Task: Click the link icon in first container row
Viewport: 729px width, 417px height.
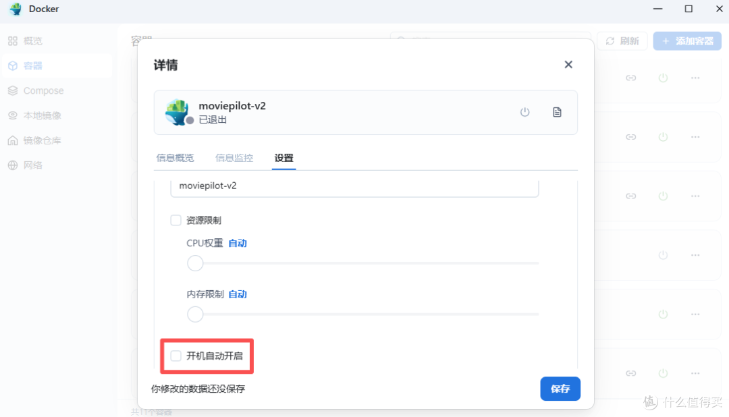Action: click(x=631, y=78)
